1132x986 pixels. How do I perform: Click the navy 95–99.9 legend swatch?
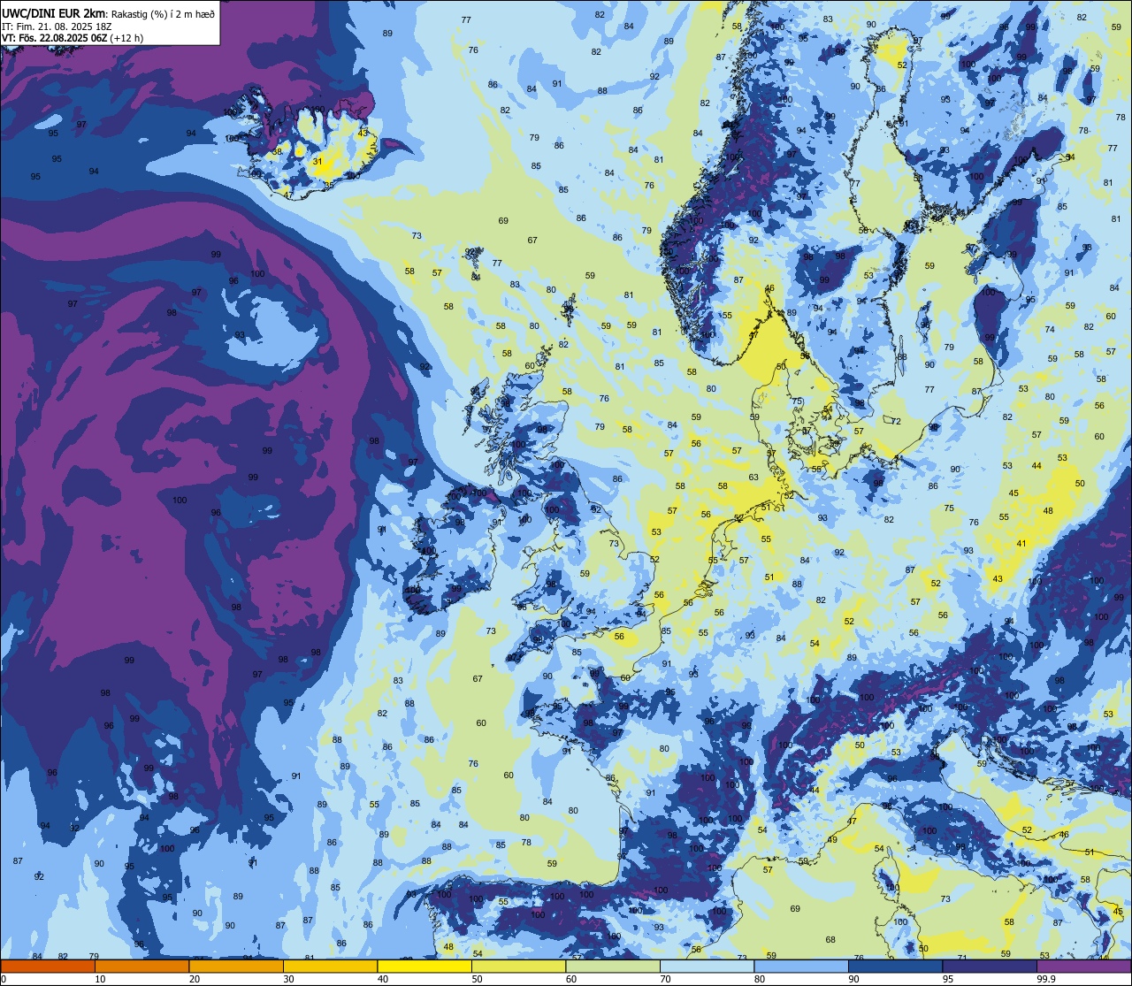pyautogui.click(x=990, y=966)
